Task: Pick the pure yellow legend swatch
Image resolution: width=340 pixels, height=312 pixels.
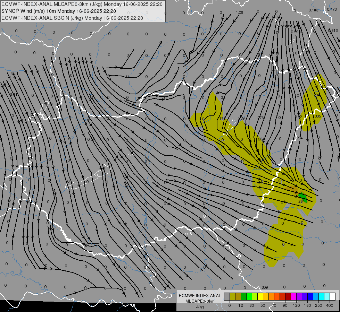Action: click(260, 296)
